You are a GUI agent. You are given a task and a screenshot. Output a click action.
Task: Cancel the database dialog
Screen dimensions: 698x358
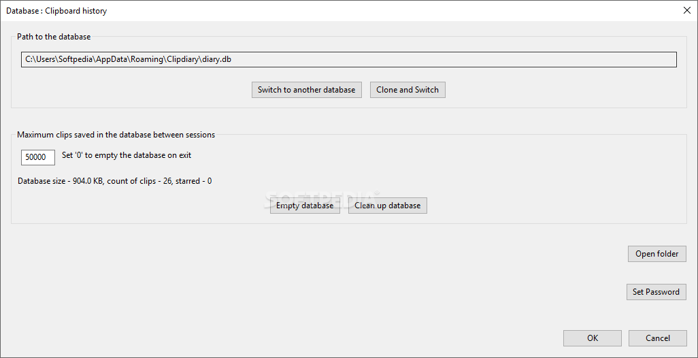658,338
